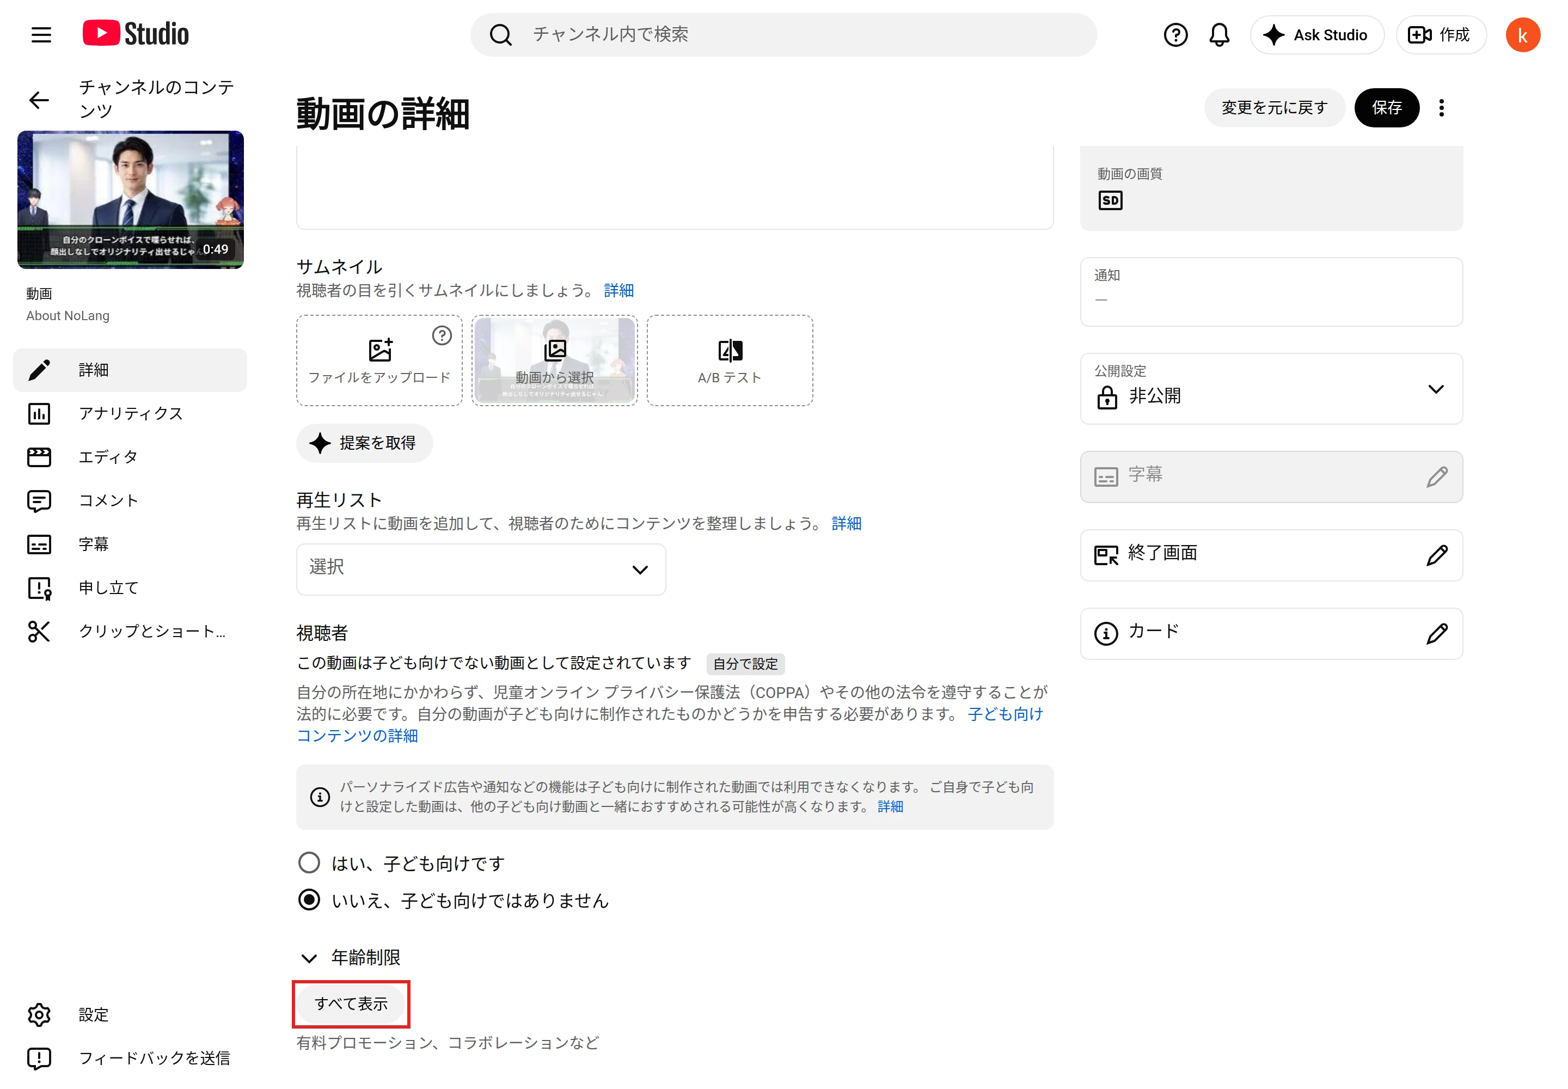Open the サムネイル 詳細 link
The height and width of the screenshot is (1089, 1568).
[x=618, y=291]
